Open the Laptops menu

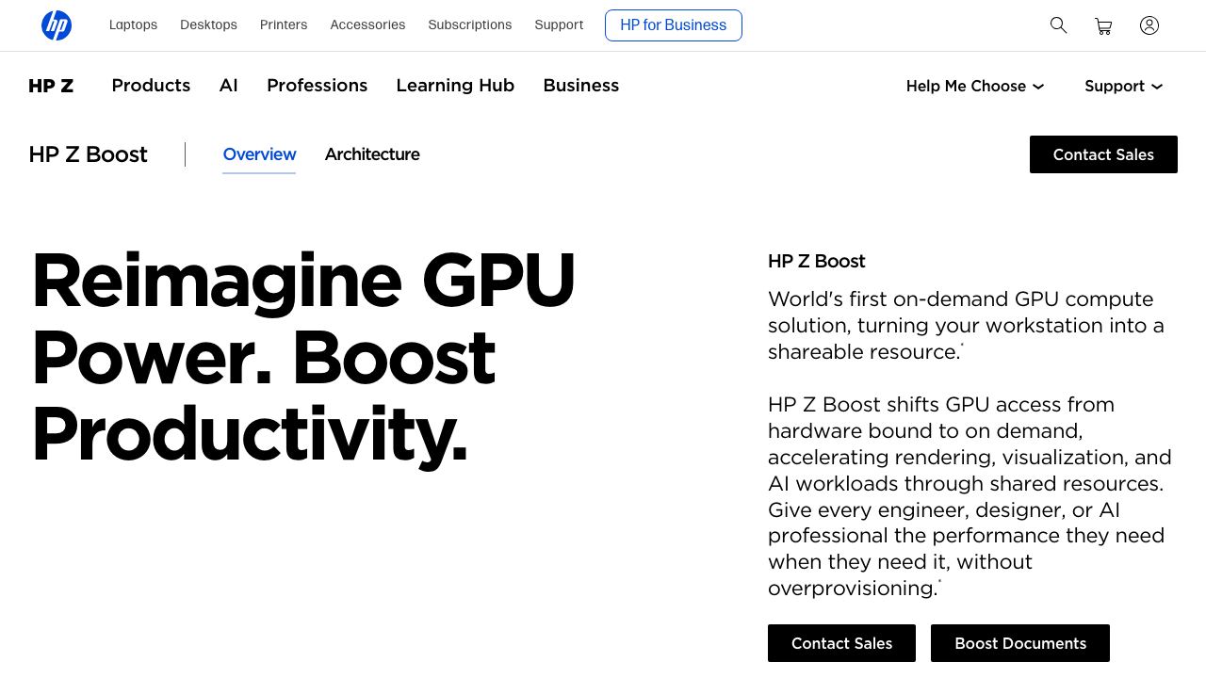pyautogui.click(x=133, y=25)
